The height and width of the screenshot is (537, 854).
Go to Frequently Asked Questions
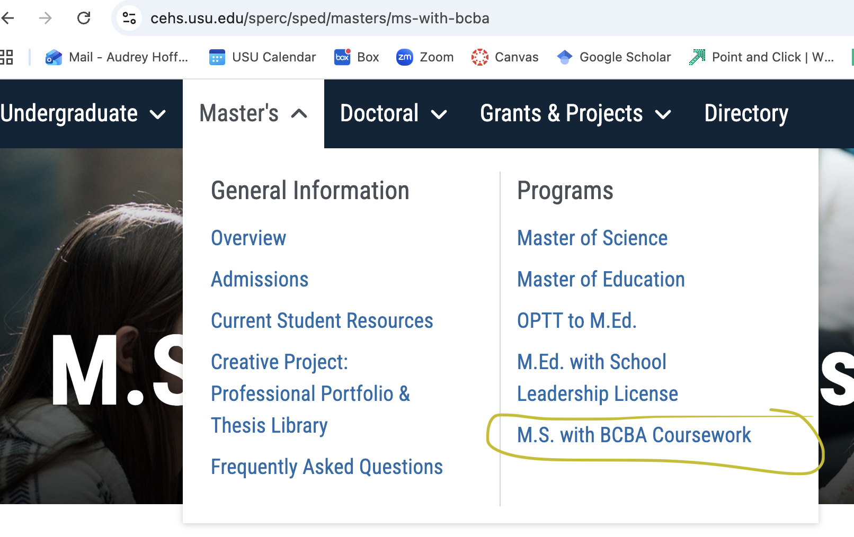326,467
